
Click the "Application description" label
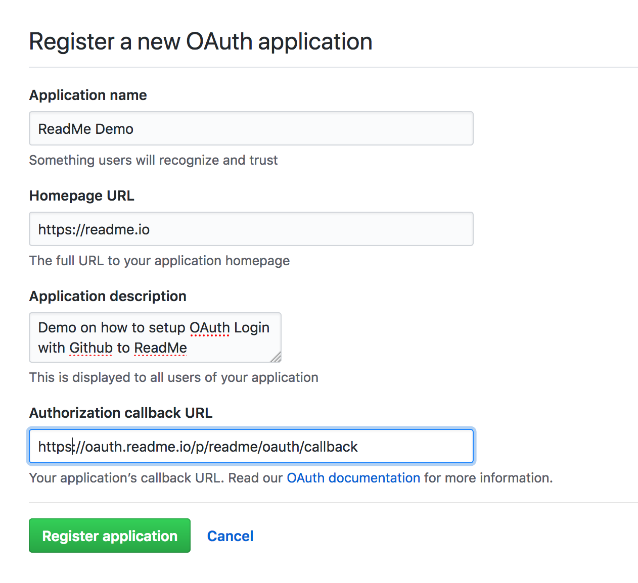tap(108, 296)
